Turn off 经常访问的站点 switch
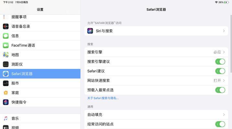The width and height of the screenshot is (232, 129). click(x=220, y=124)
